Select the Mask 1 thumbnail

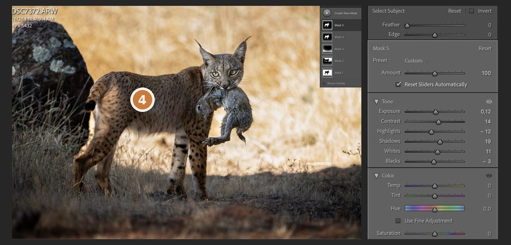tap(327, 73)
